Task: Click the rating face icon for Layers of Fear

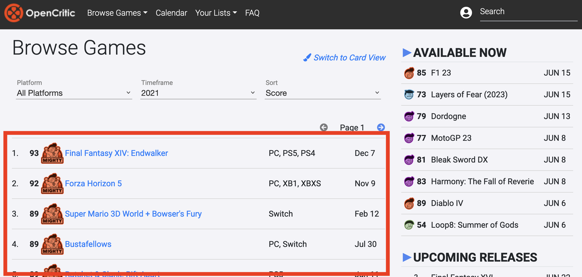Action: pyautogui.click(x=409, y=95)
